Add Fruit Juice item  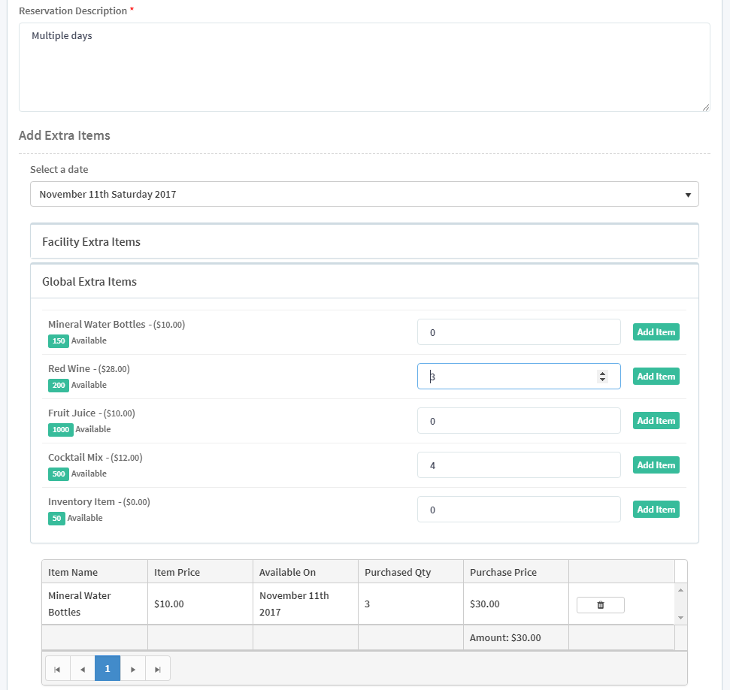pos(656,421)
